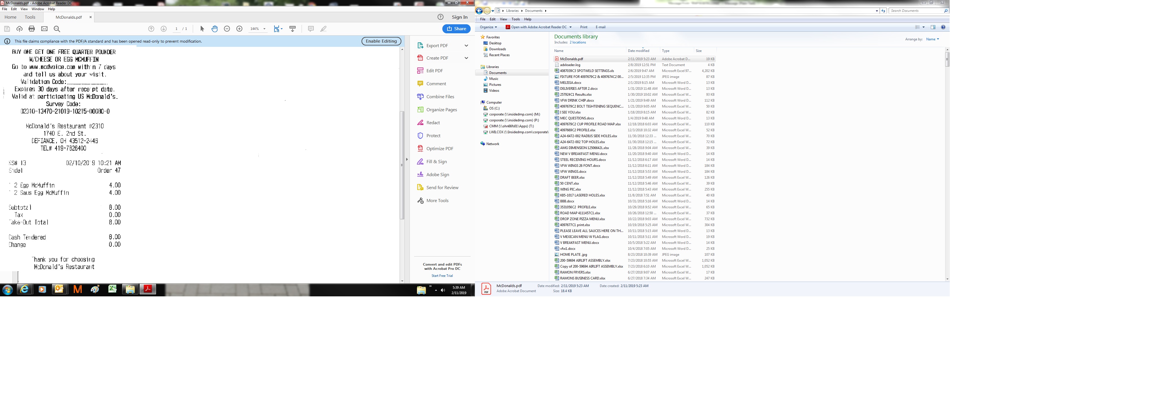Viewport: 1149px width, 407px height.
Task: Open Acrobat's Window menu
Action: [x=38, y=9]
